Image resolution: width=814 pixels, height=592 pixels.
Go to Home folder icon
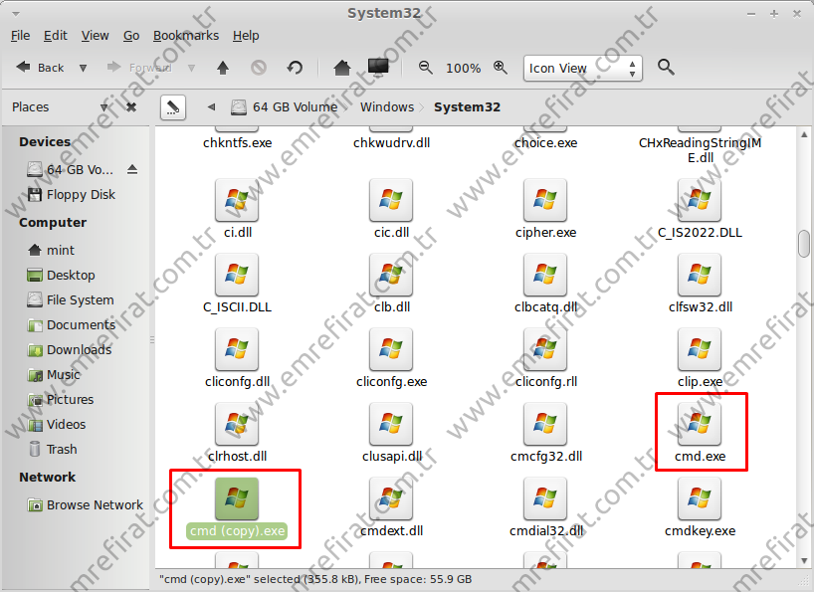coord(342,68)
